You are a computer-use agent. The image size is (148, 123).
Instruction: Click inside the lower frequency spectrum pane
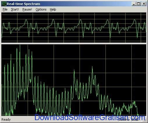[x=74, y=80]
